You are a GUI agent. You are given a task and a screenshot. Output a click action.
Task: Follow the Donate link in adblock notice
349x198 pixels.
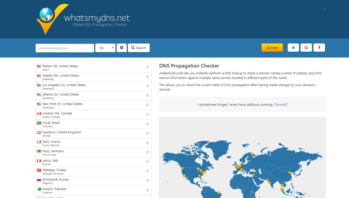280,105
